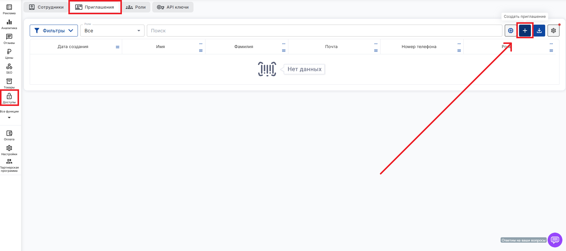Expand Все функции in sidebar

tap(9, 114)
